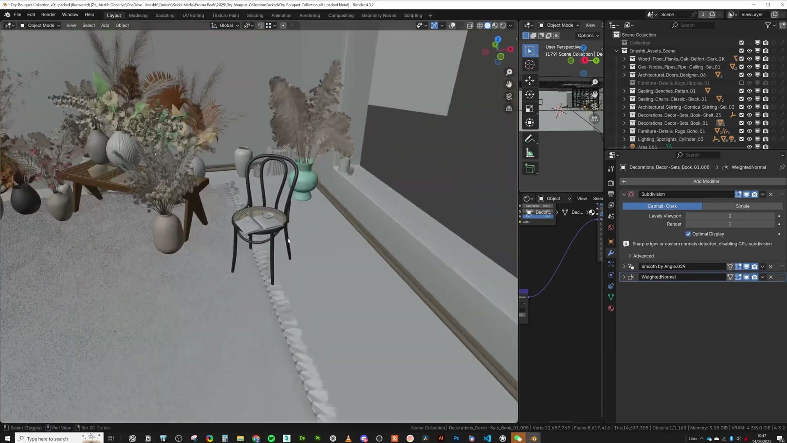Screen dimensions: 787x443
Task: Click the pan hand icon in main viewport
Action: click(x=509, y=84)
